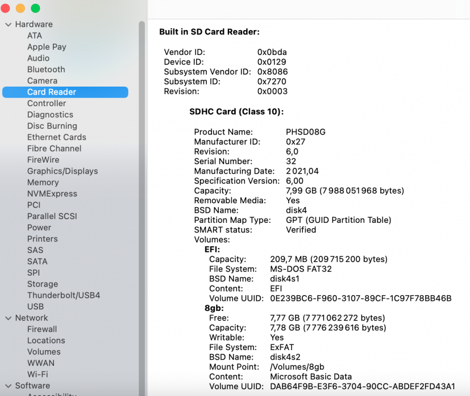The image size is (470, 396).
Task: Select the Software category label
Action: tap(32, 385)
